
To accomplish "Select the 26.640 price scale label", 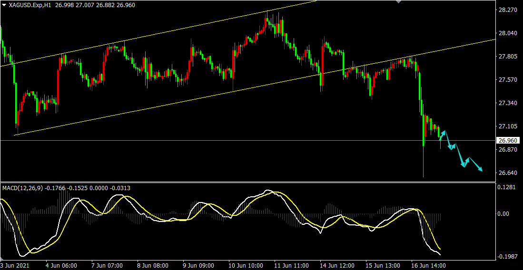I will click(507, 173).
